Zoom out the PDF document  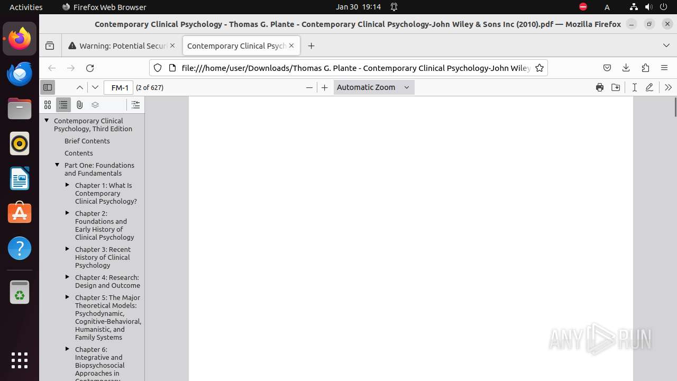pyautogui.click(x=309, y=87)
